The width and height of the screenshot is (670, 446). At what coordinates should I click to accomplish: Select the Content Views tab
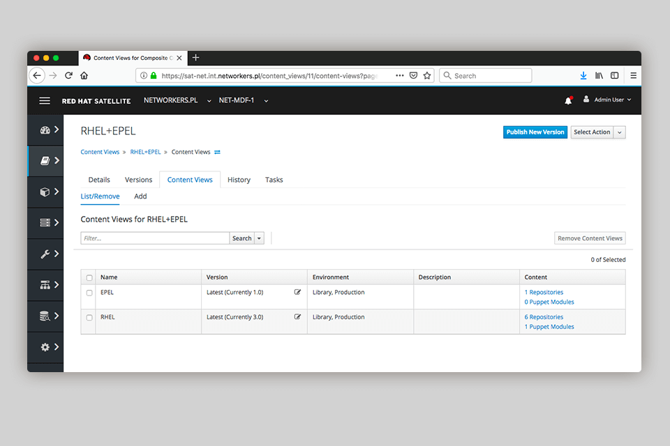(190, 180)
